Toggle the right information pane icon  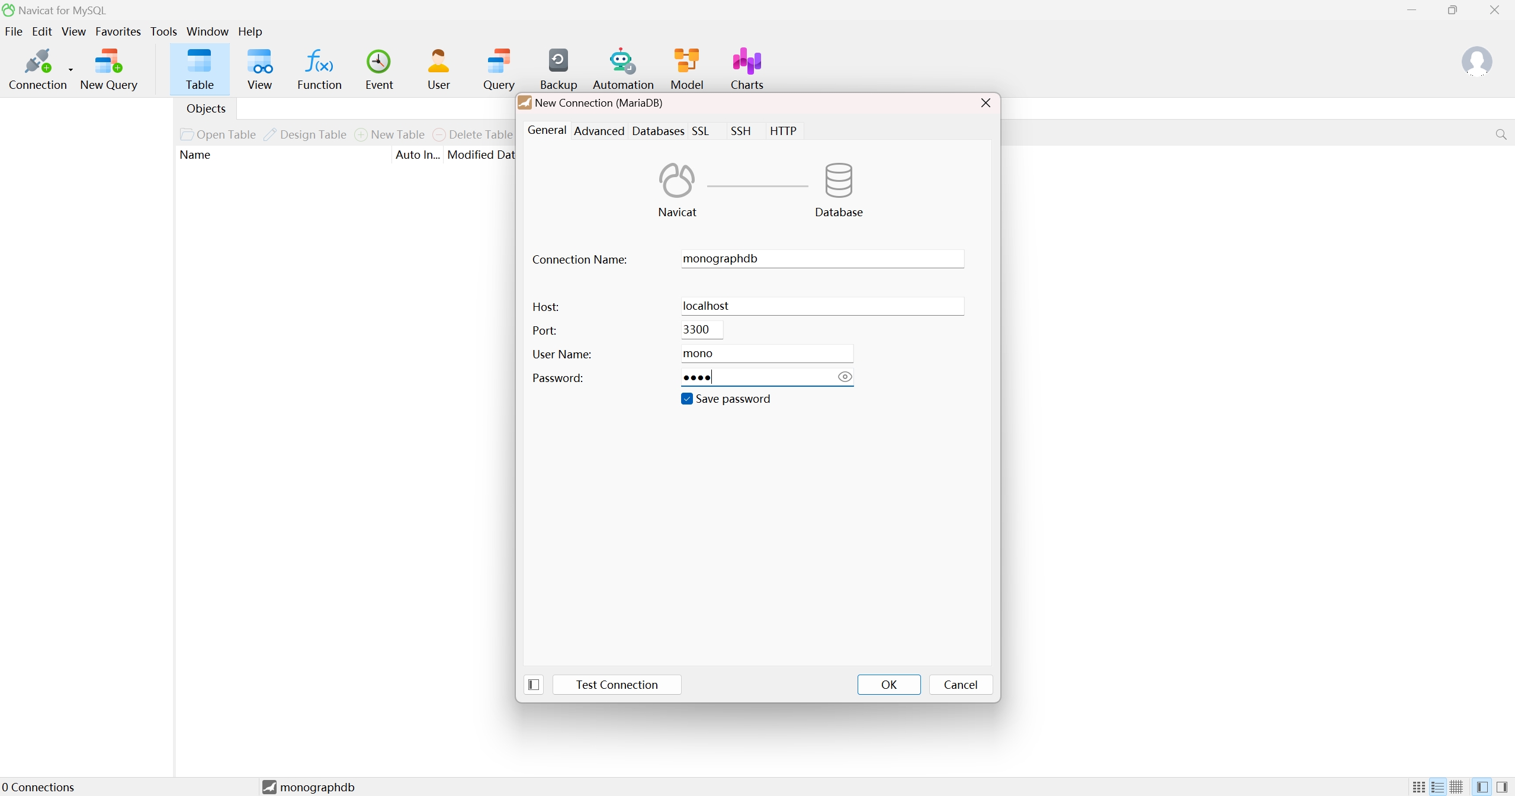point(1503,787)
